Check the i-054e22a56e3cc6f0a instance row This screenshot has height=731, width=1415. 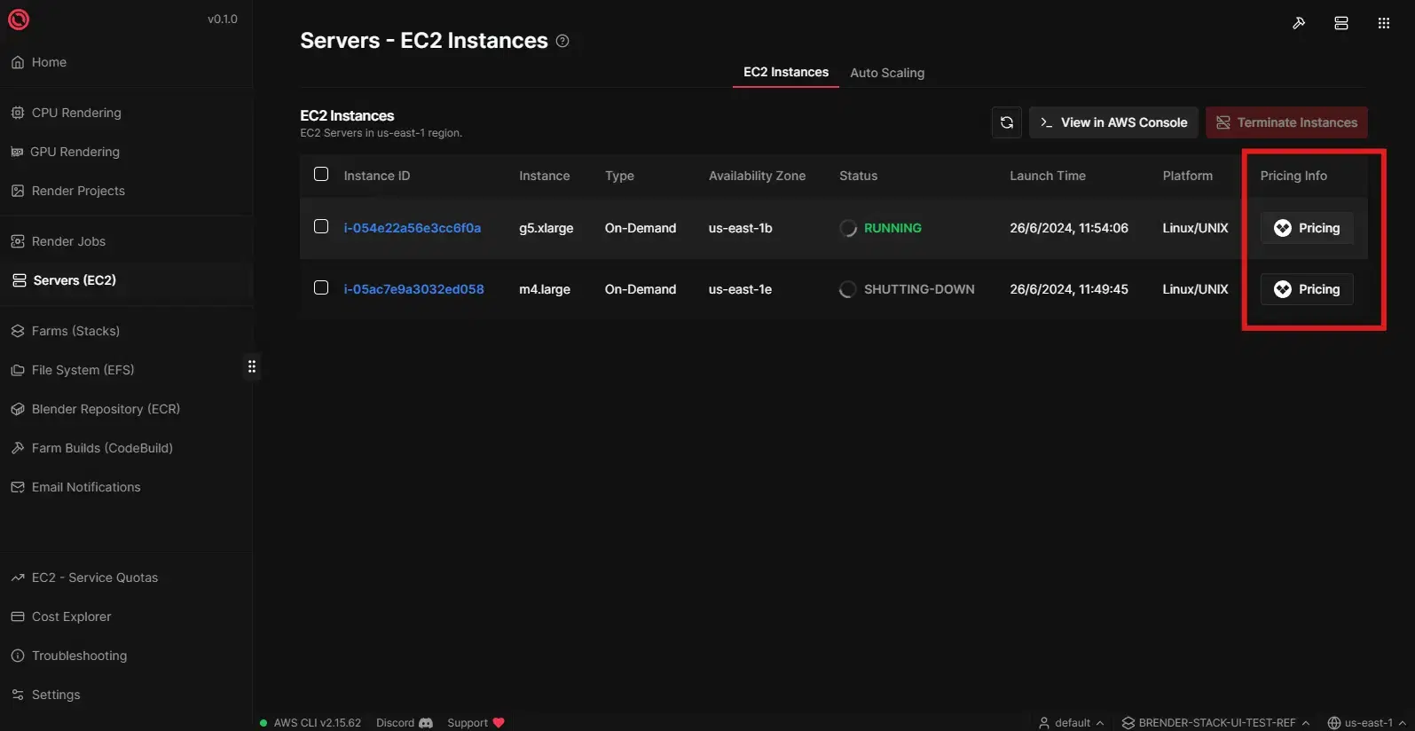321,226
